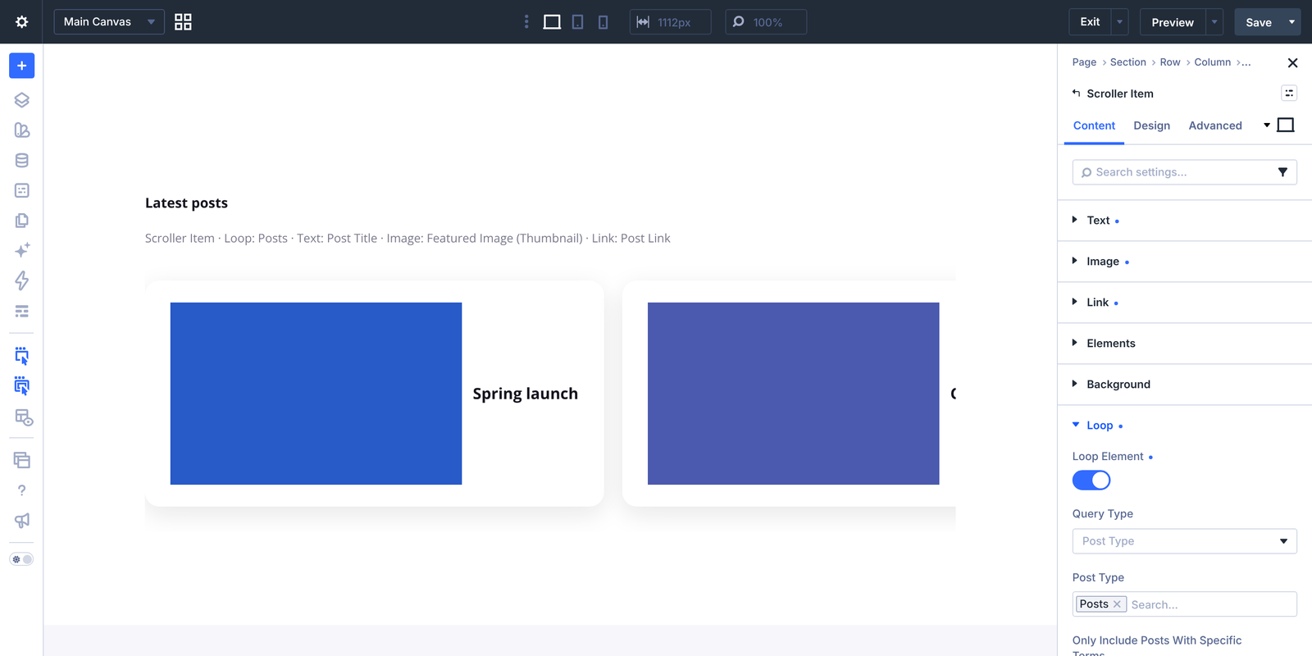Screen dimensions: 1312x656
Task: Open the Query Type dropdown
Action: (1185, 541)
